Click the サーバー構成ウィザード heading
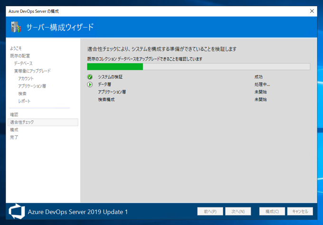The image size is (323, 225). 60,27
